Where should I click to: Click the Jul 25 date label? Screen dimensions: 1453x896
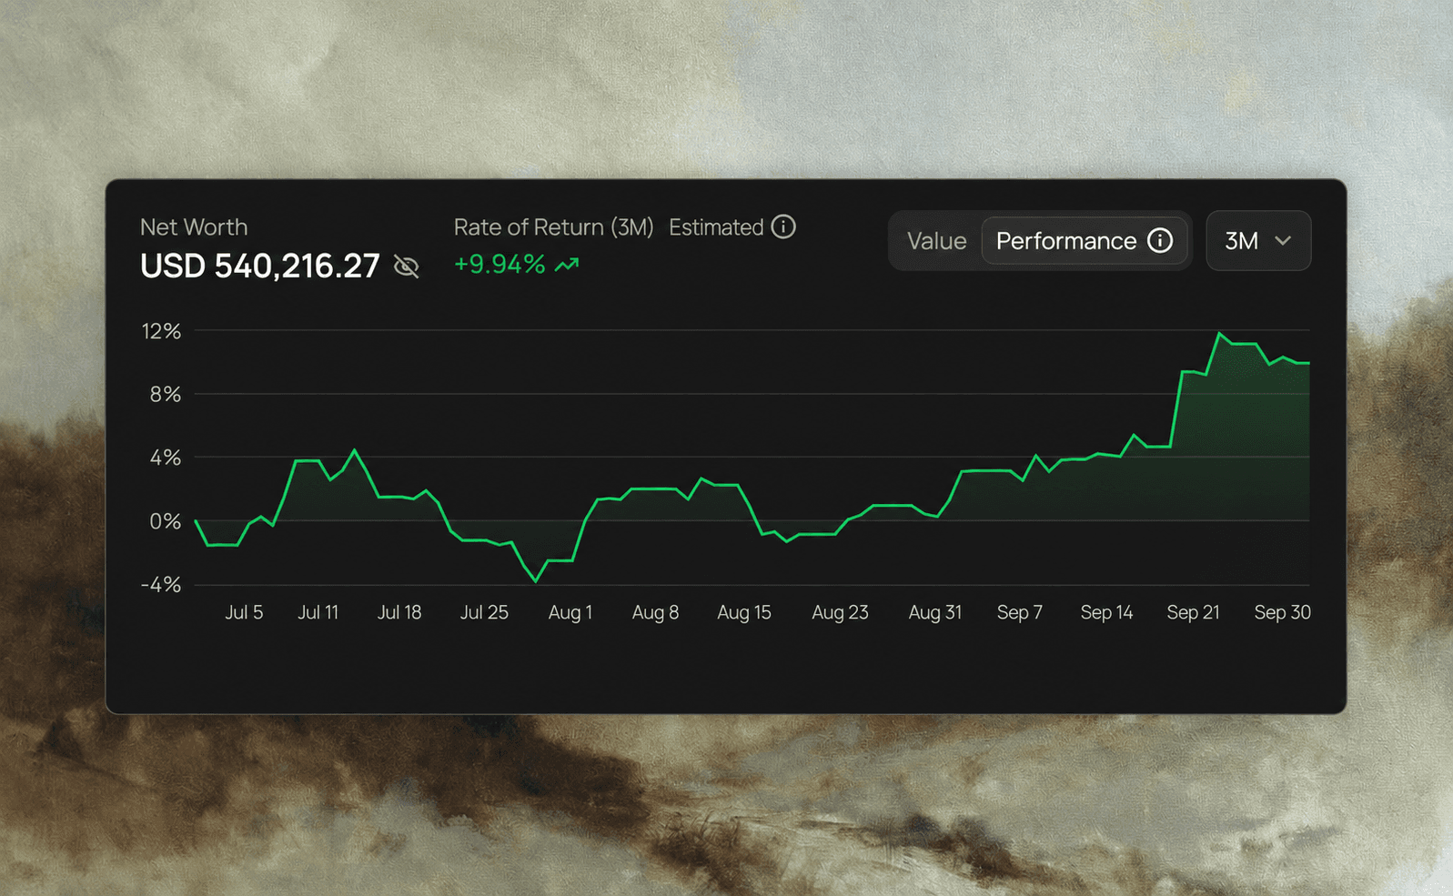point(484,612)
